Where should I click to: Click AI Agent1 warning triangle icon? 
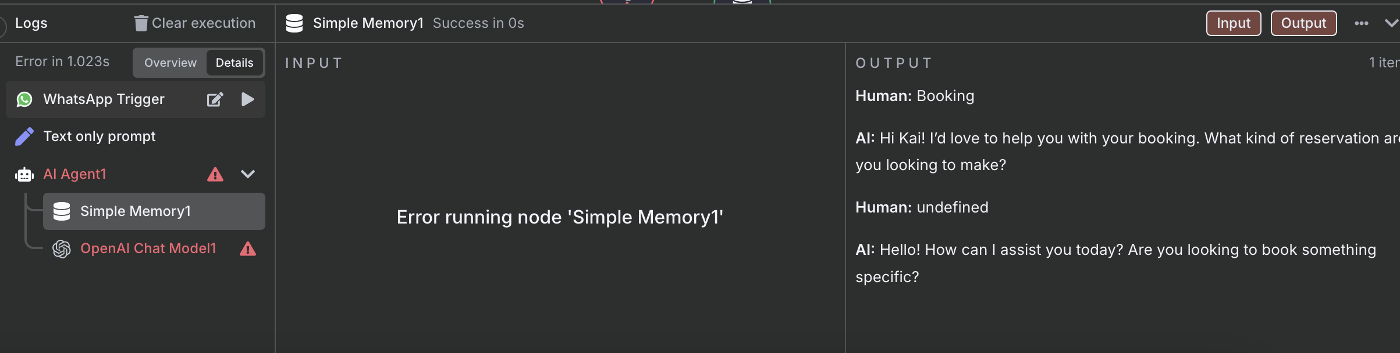(x=215, y=174)
